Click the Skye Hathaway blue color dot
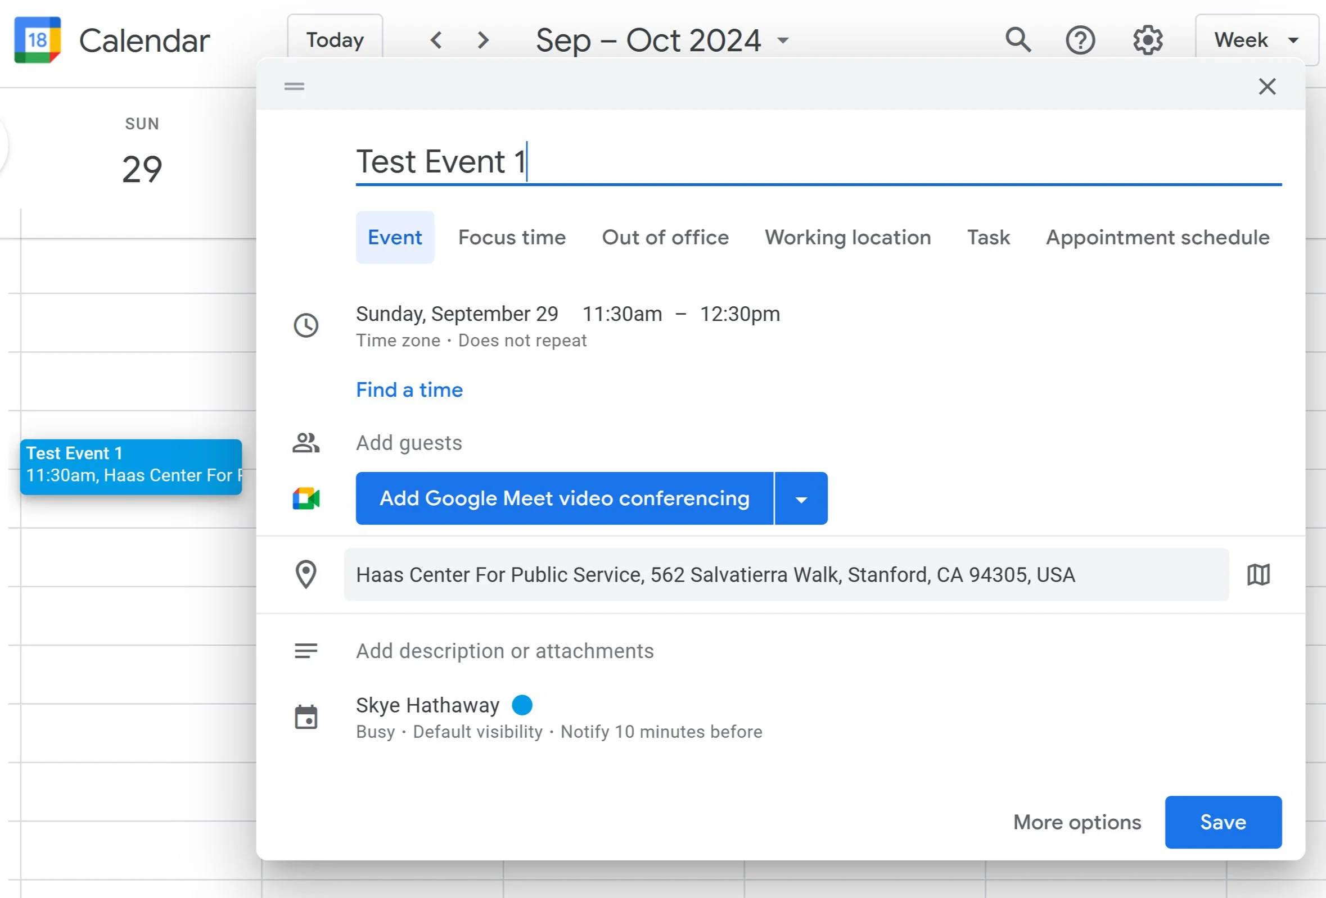The width and height of the screenshot is (1326, 898). pos(521,705)
